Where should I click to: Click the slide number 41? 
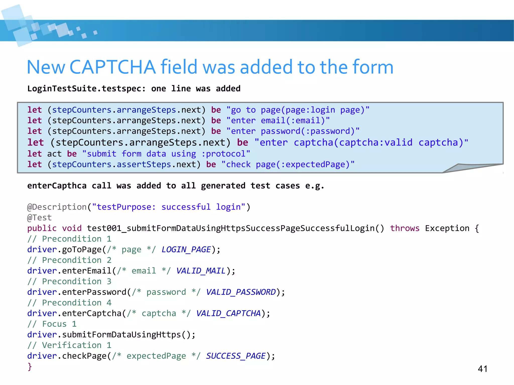point(483,369)
